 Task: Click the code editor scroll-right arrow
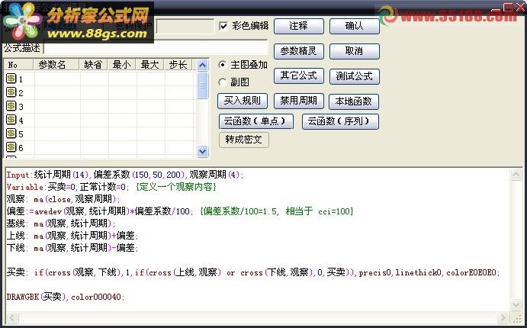503,317
